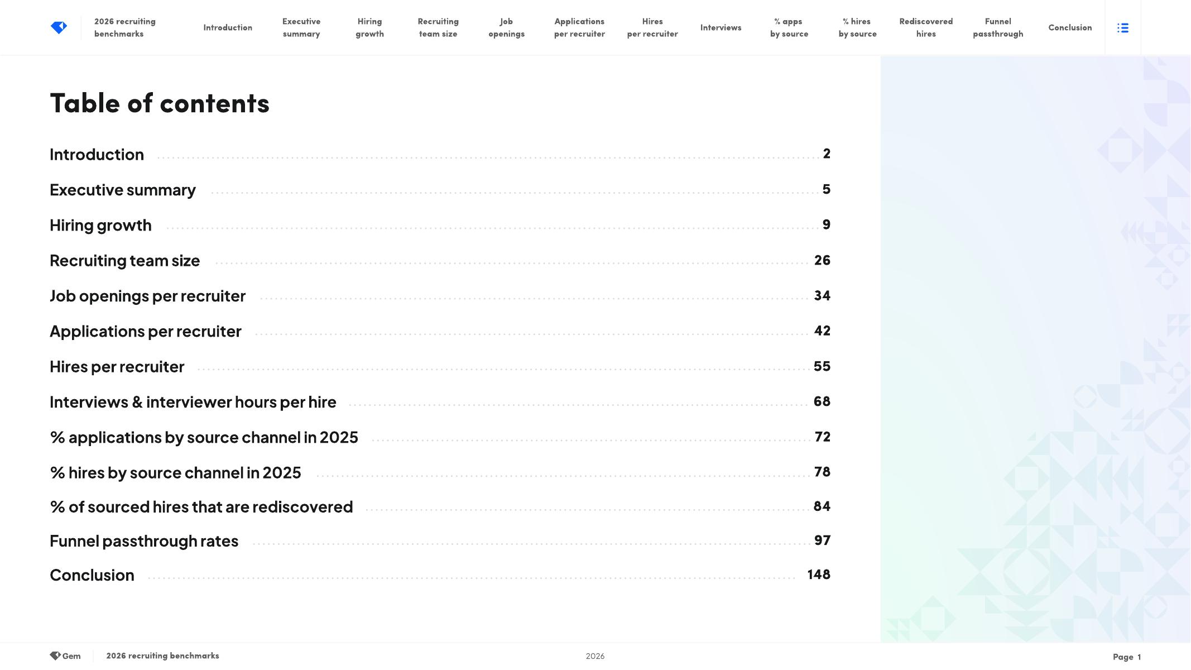Open Interviews & interviewer hours per hire entry
Screen dimensions: 1191x670
coord(193,402)
